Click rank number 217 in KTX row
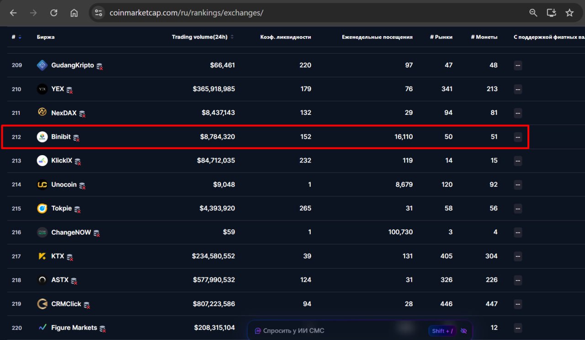Screen dimensions: 585x340 click(x=16, y=256)
